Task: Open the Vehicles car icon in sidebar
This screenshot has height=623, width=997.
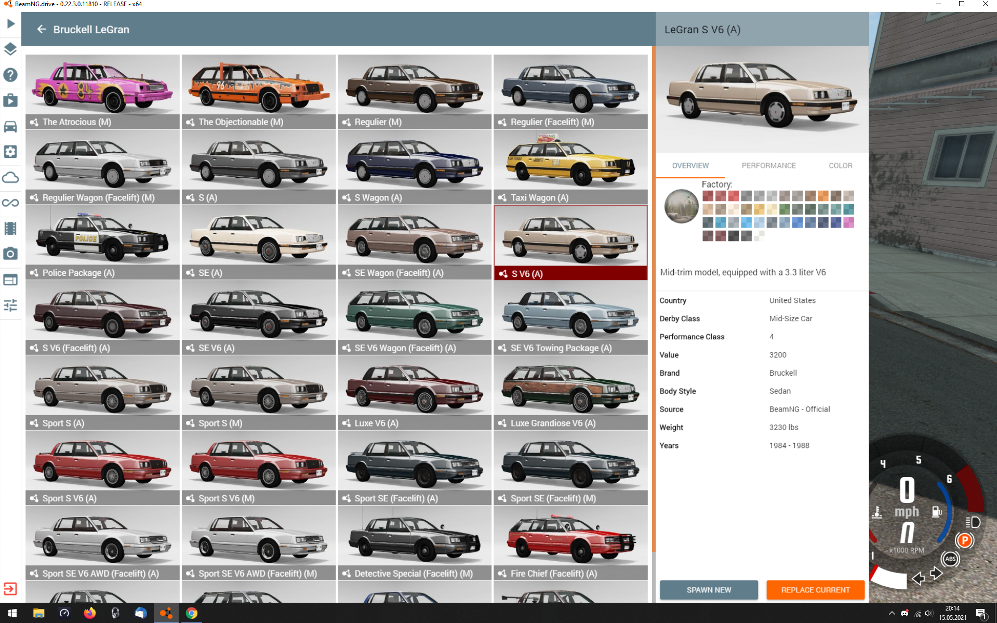Action: pos(10,126)
